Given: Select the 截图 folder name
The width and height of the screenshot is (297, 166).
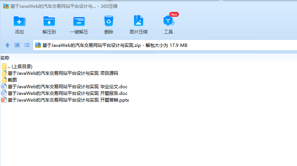Looking at the screenshot, I should [x=12, y=80].
